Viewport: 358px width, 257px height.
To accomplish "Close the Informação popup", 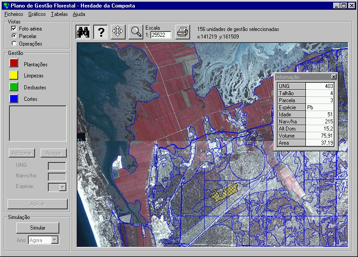I will [x=334, y=77].
